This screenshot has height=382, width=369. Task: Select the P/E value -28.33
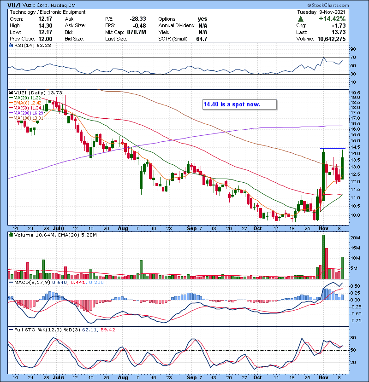point(138,19)
